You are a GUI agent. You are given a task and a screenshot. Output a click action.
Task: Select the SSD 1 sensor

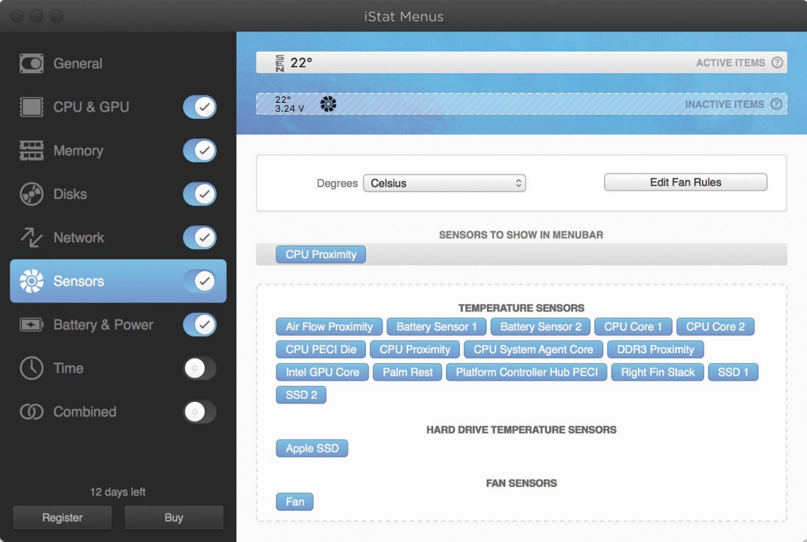pyautogui.click(x=733, y=373)
